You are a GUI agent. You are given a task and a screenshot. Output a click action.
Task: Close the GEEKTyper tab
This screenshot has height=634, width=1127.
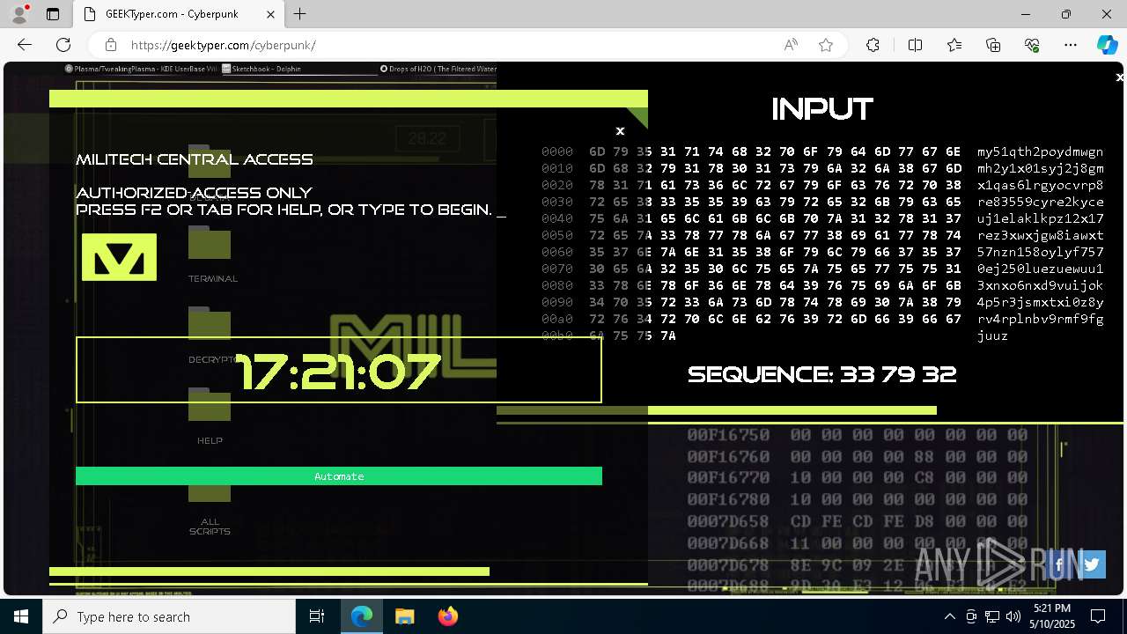coord(271,14)
